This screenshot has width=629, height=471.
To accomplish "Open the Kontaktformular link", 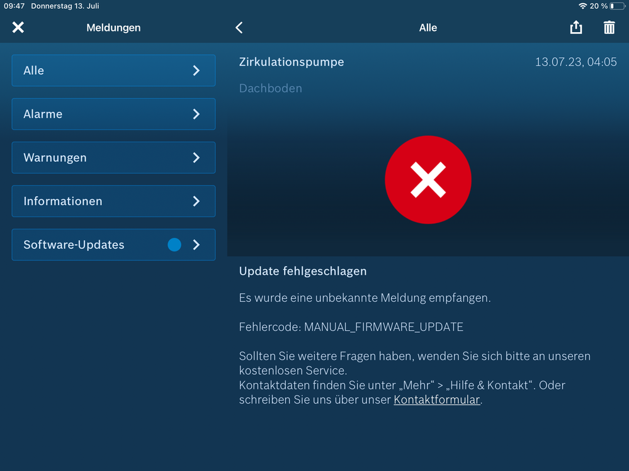I will (x=437, y=399).
